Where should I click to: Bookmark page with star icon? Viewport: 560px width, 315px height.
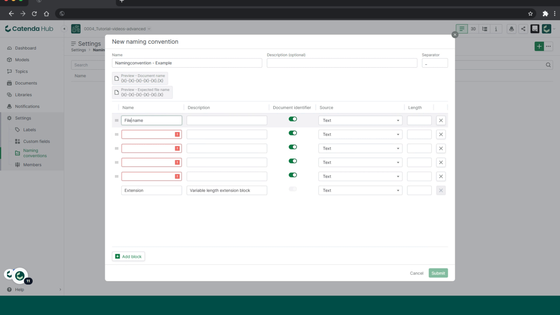(x=530, y=14)
